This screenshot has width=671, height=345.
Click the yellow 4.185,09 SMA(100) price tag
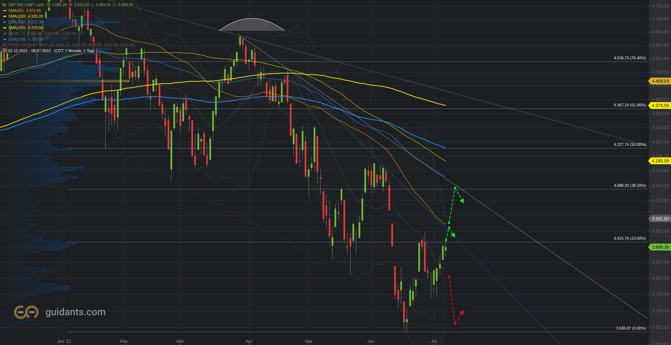click(659, 161)
